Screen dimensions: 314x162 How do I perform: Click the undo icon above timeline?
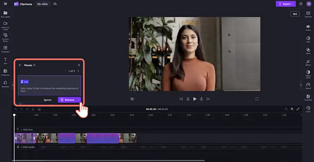21,109
